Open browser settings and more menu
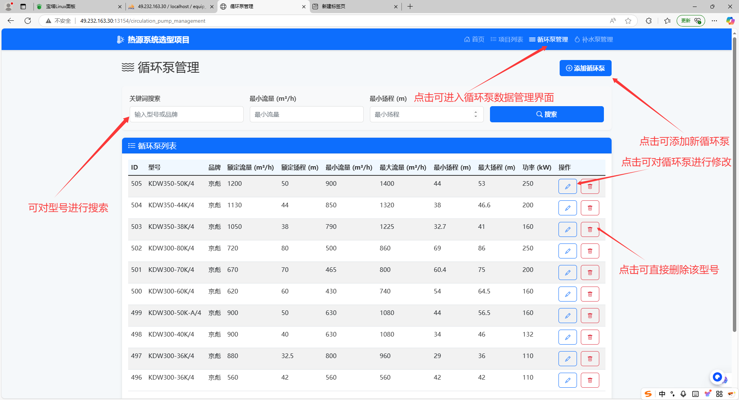The height and width of the screenshot is (400, 739). click(714, 21)
